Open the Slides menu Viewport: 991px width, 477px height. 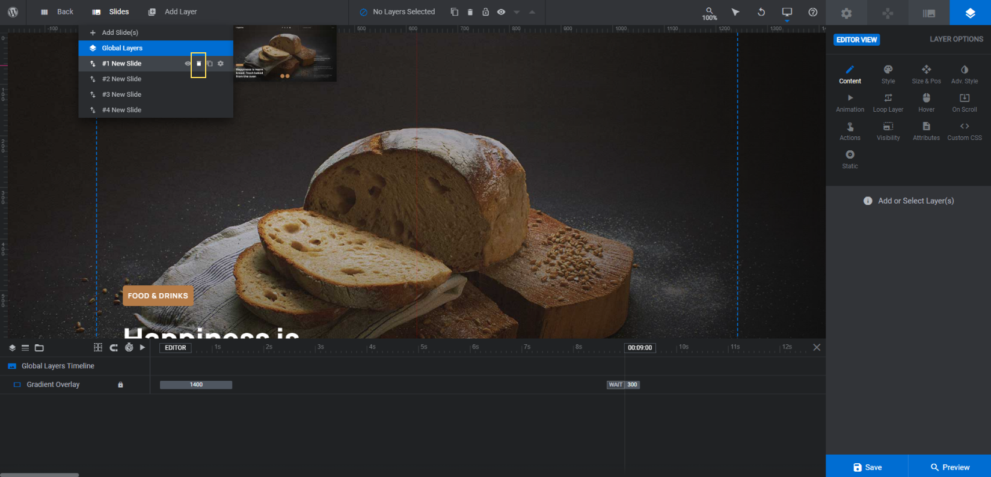pyautogui.click(x=111, y=12)
